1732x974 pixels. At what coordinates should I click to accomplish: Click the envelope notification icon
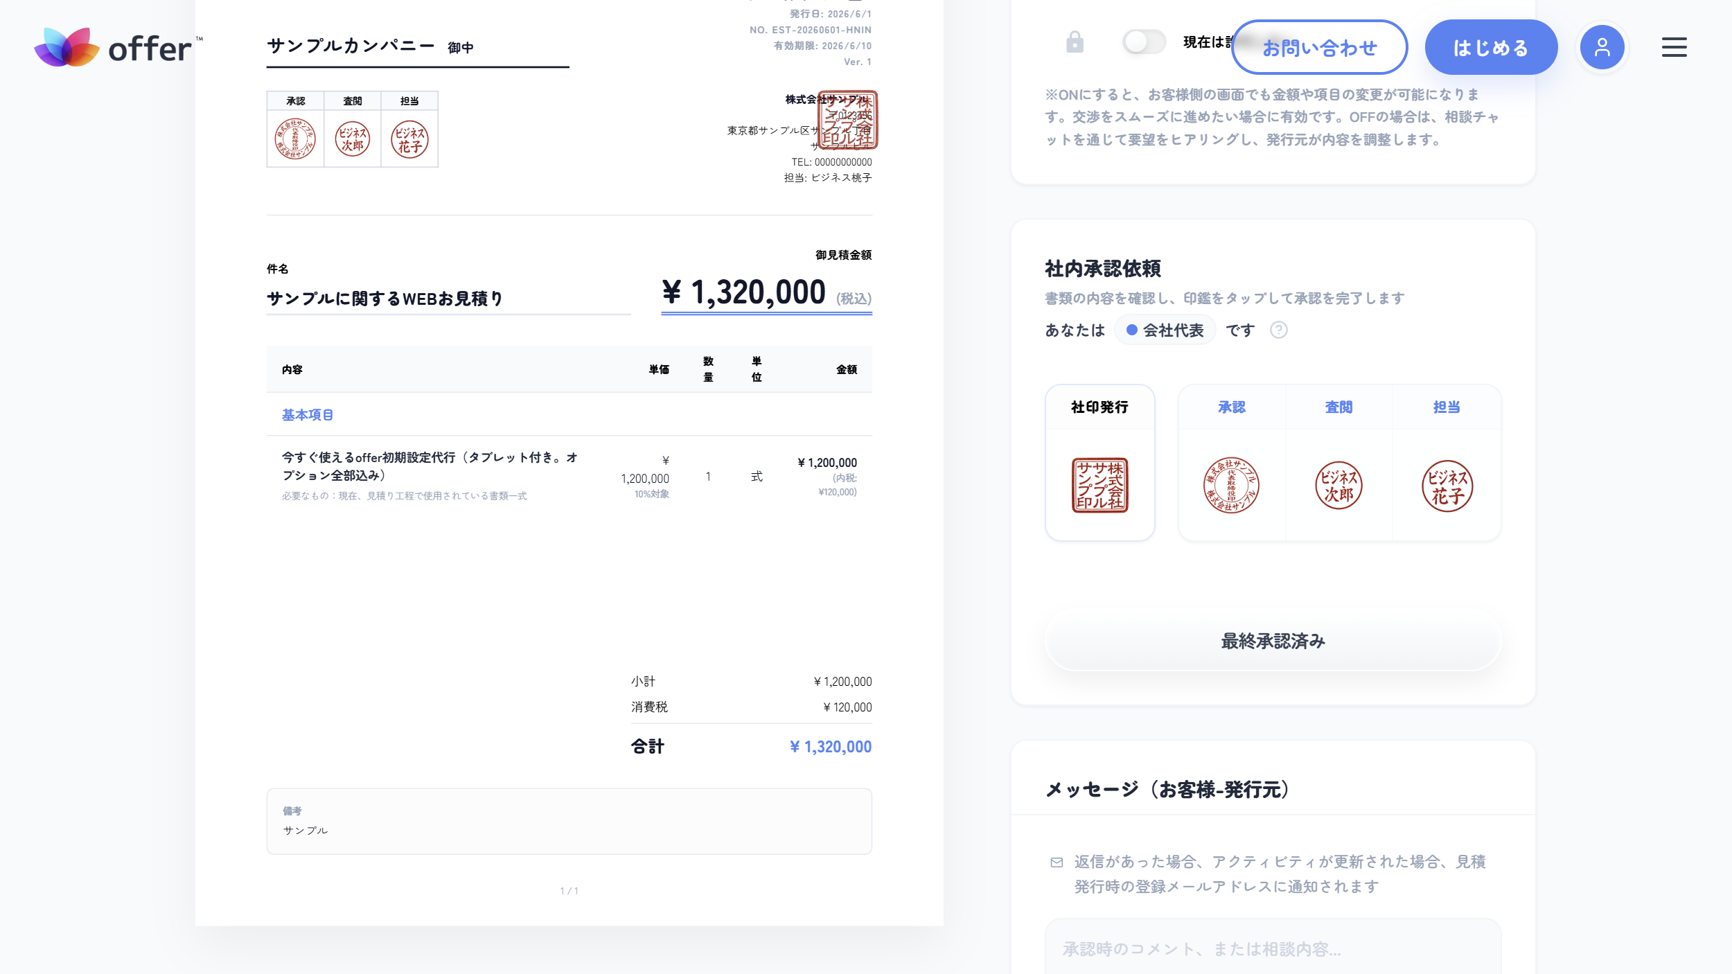coord(1057,862)
